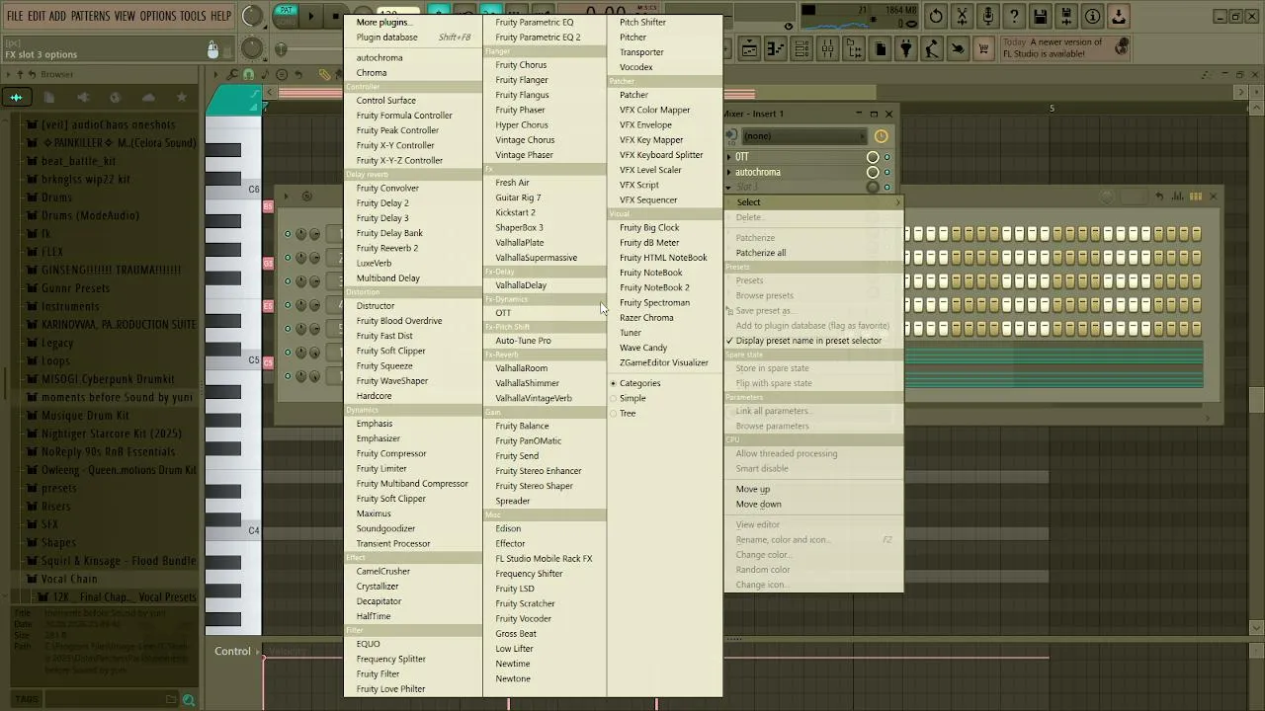Open the Mixer view icon
1265x711 pixels.
pos(828,48)
